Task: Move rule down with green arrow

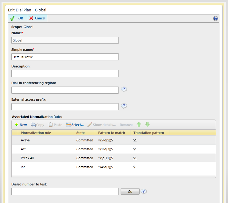Action: coord(147,125)
